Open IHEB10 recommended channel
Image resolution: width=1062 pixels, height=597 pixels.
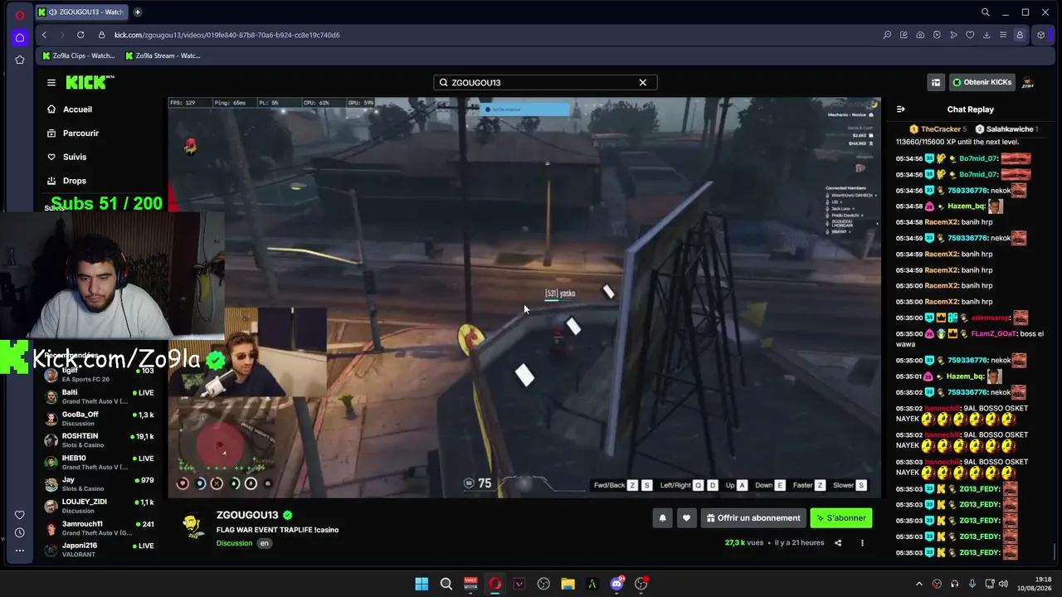click(x=100, y=462)
